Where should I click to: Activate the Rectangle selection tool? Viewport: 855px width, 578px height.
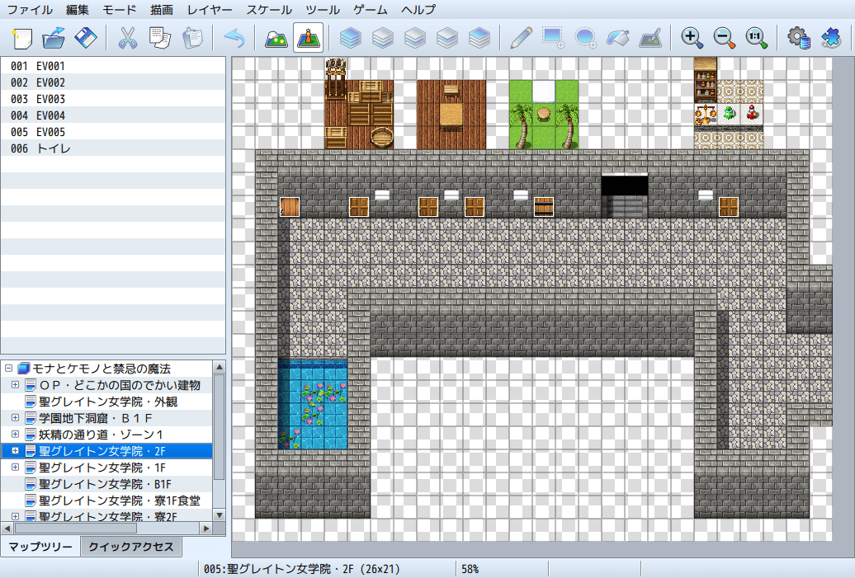(552, 38)
